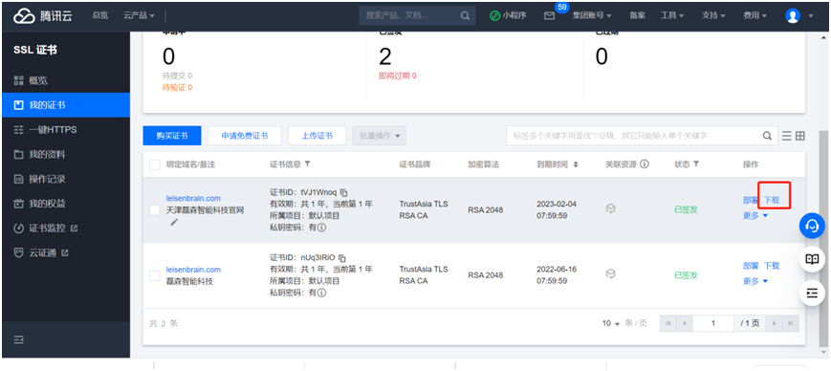
Task: Click 备案 in the top navigation
Action: (637, 16)
